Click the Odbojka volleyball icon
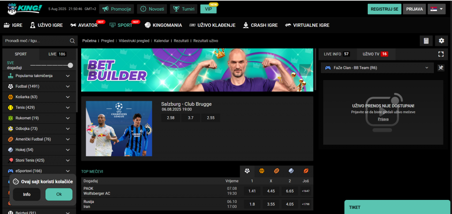 click(x=11, y=129)
